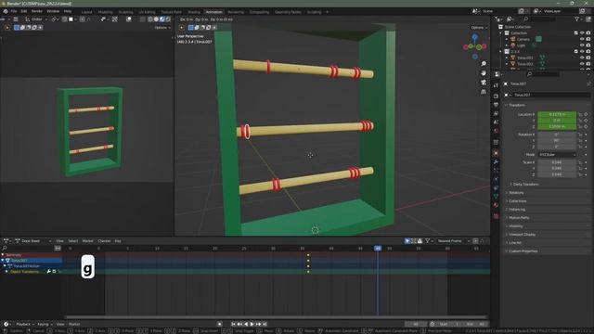Select rendered viewport shading icon
The image size is (594, 334).
pyautogui.click(x=168, y=19)
